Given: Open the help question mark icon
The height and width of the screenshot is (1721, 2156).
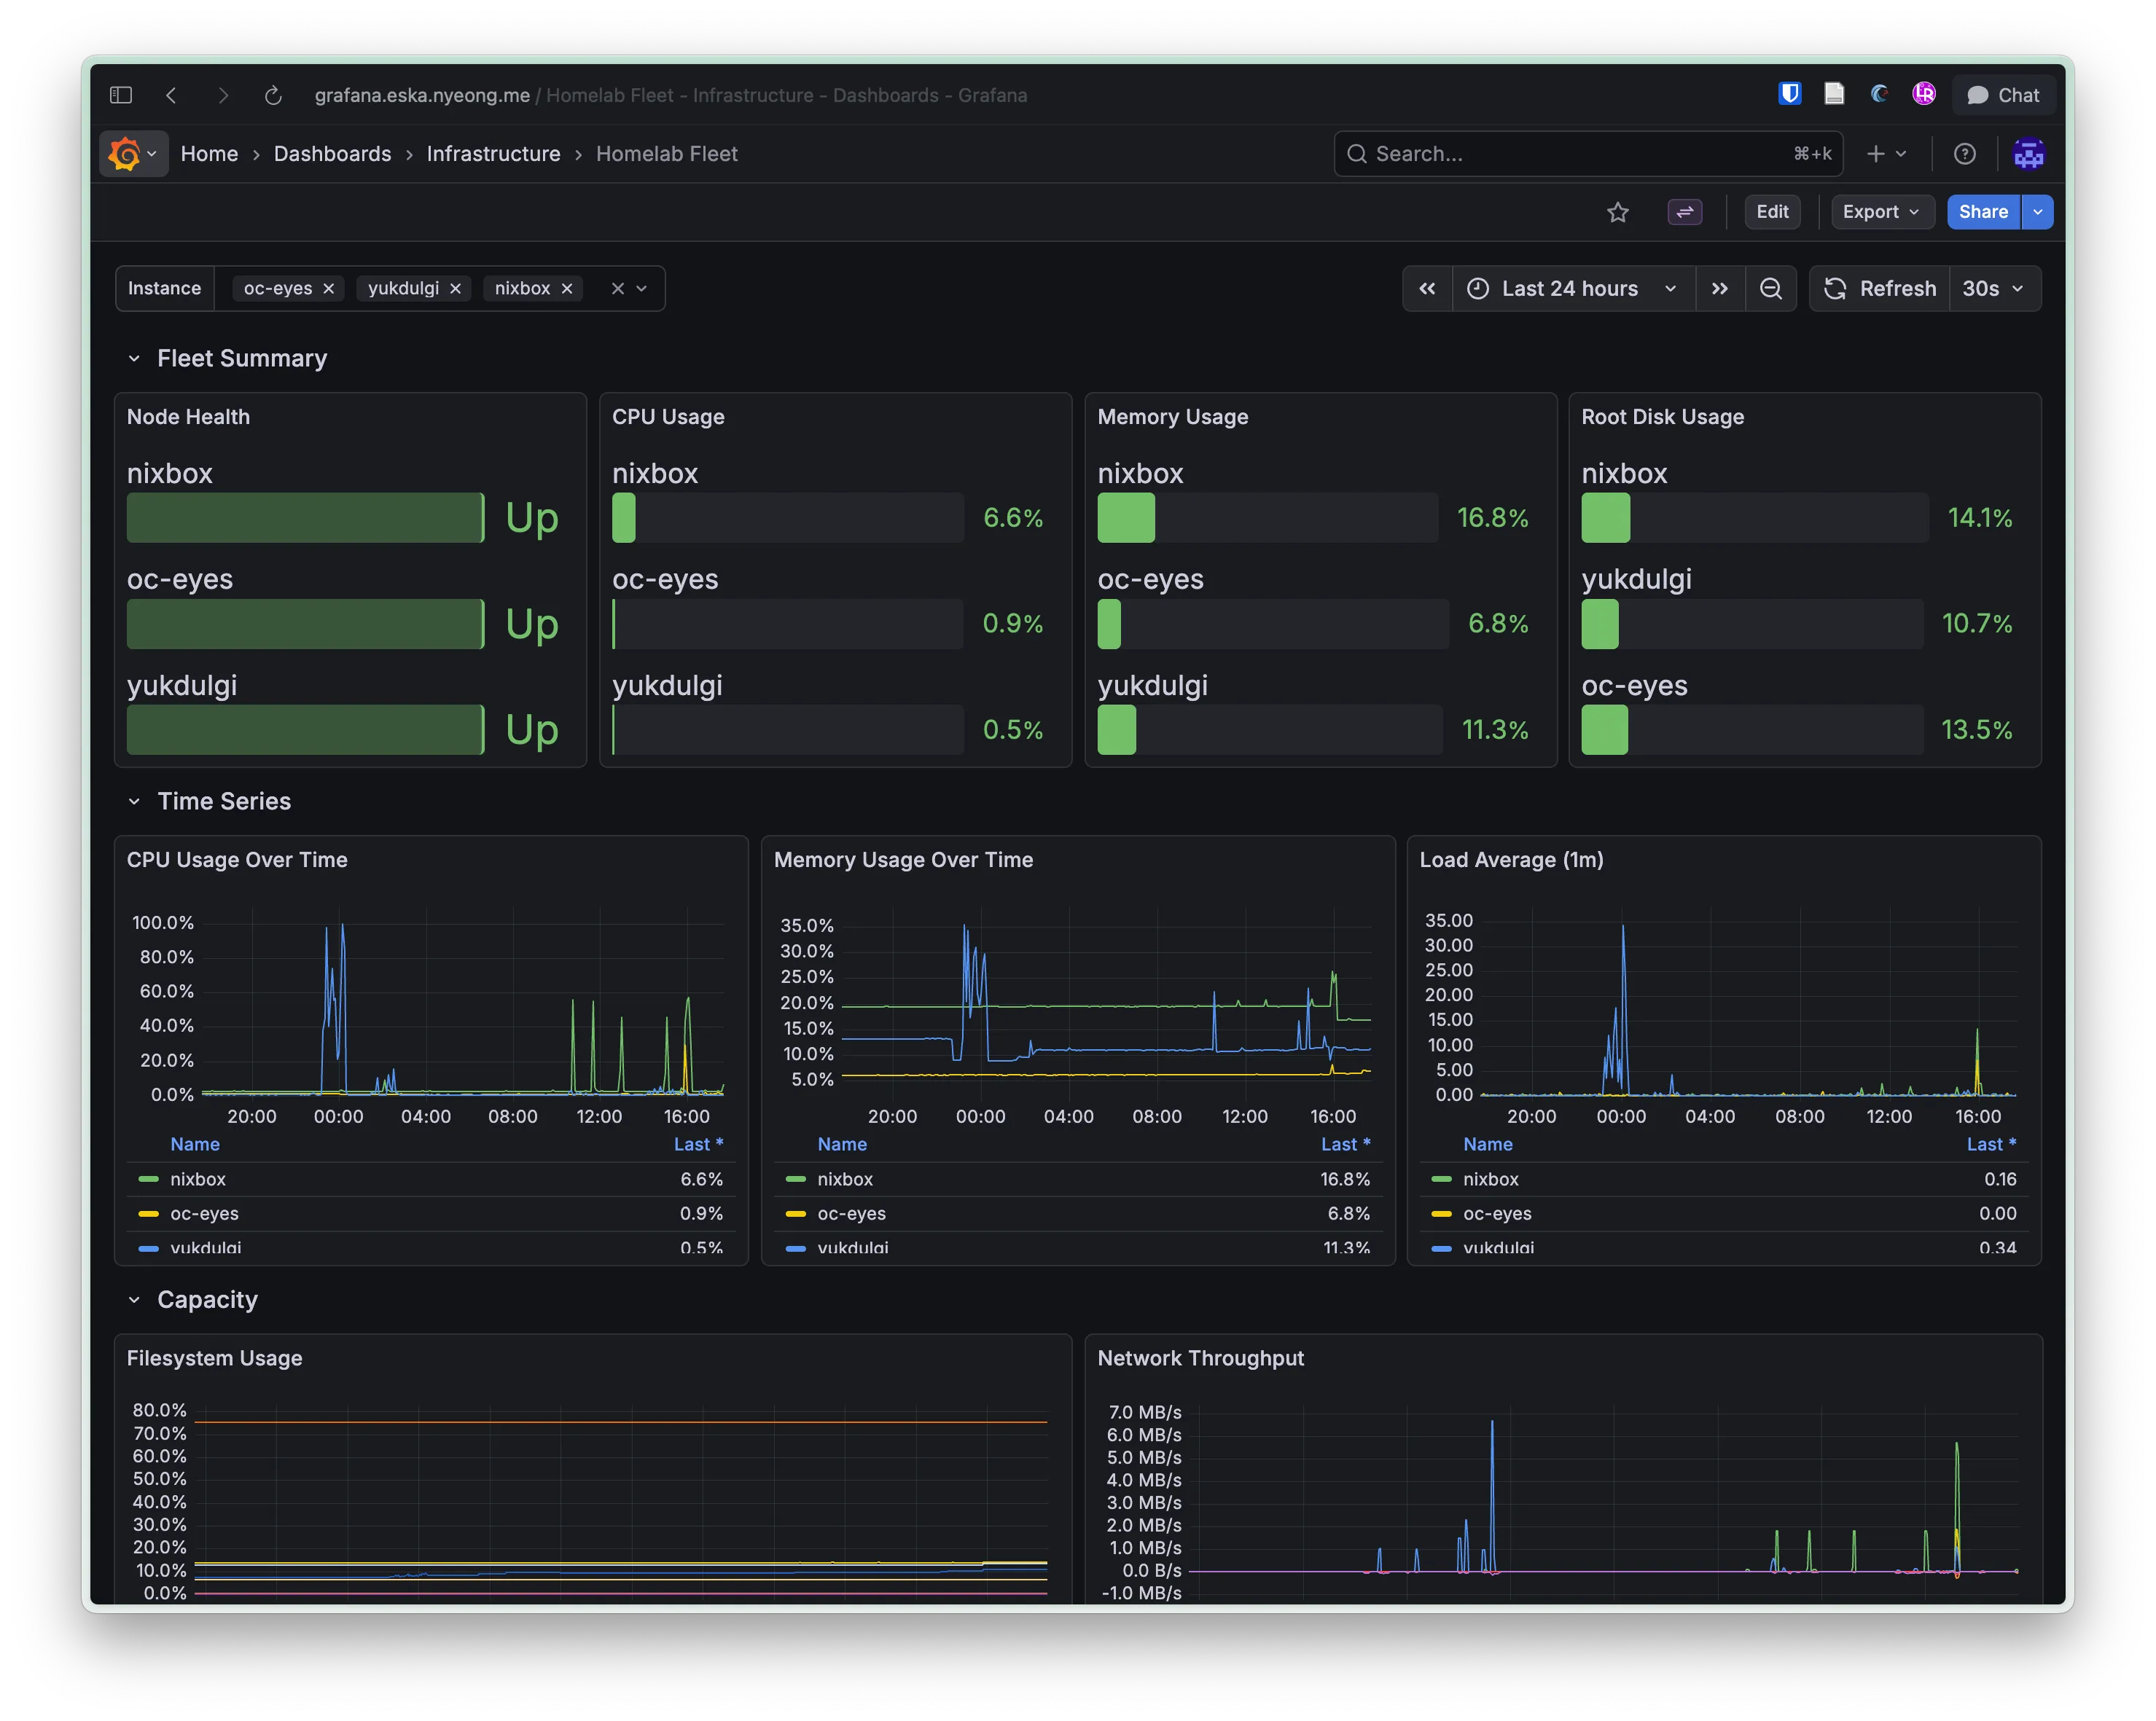Looking at the screenshot, I should 1964,154.
